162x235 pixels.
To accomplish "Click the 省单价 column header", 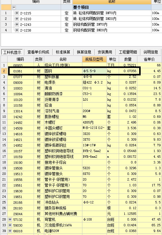I will [149, 59].
